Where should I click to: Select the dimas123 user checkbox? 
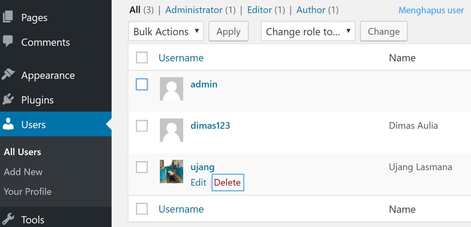(x=142, y=126)
